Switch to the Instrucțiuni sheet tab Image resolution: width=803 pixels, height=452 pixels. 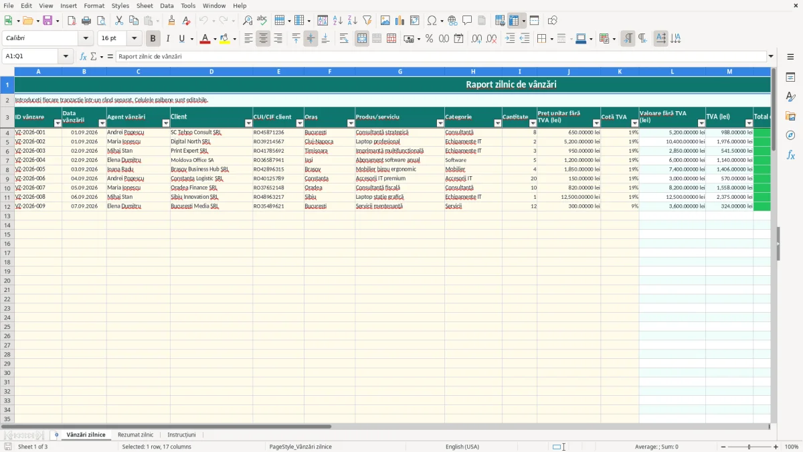click(x=181, y=435)
